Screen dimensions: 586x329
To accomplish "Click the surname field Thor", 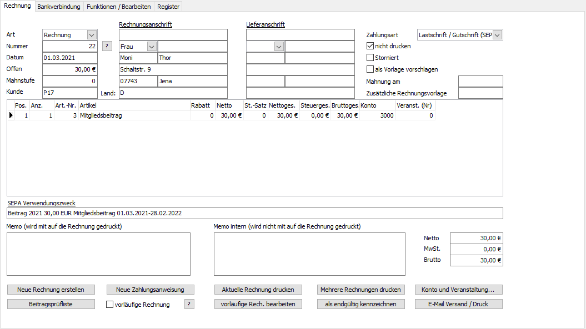I will (x=193, y=58).
